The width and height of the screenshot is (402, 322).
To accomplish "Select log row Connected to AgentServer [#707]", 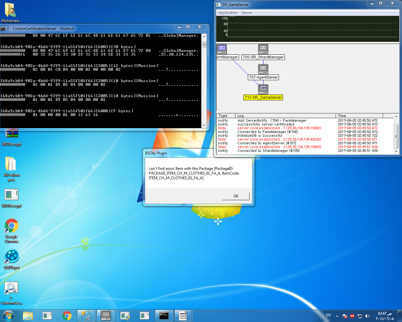I will coord(305,143).
